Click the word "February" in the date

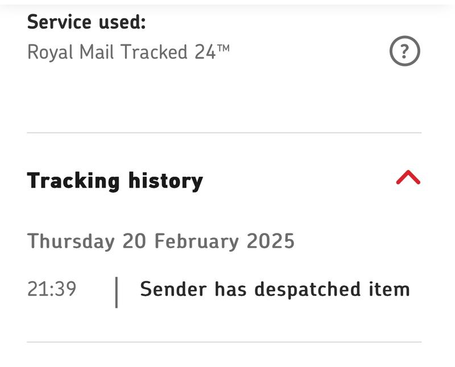click(x=197, y=241)
